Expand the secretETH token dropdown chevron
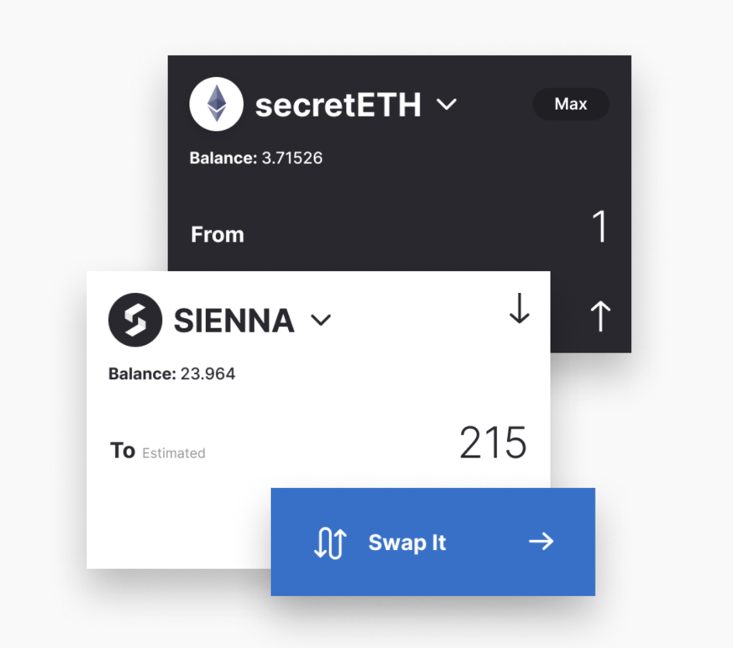Image resolution: width=733 pixels, height=648 pixels. click(x=446, y=104)
